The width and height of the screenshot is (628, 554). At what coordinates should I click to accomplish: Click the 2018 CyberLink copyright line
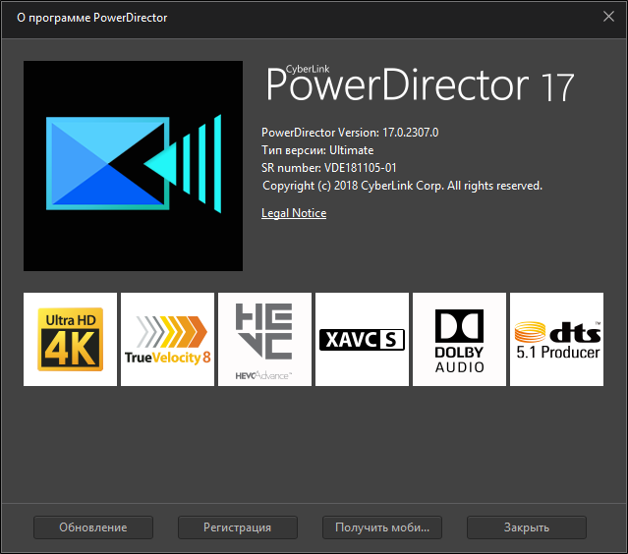click(x=402, y=186)
